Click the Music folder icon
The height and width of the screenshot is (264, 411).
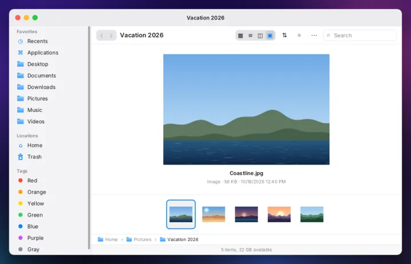click(21, 110)
